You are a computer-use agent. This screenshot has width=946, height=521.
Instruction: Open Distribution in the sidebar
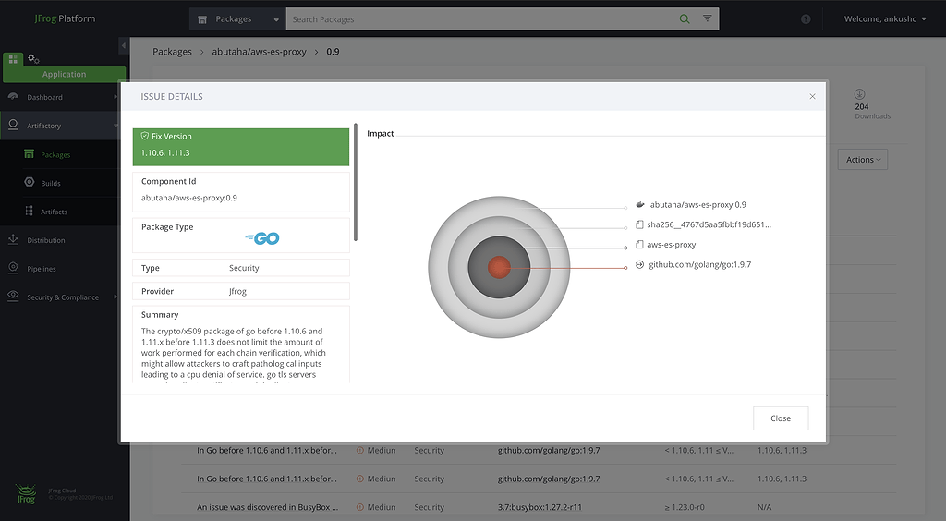click(x=46, y=240)
